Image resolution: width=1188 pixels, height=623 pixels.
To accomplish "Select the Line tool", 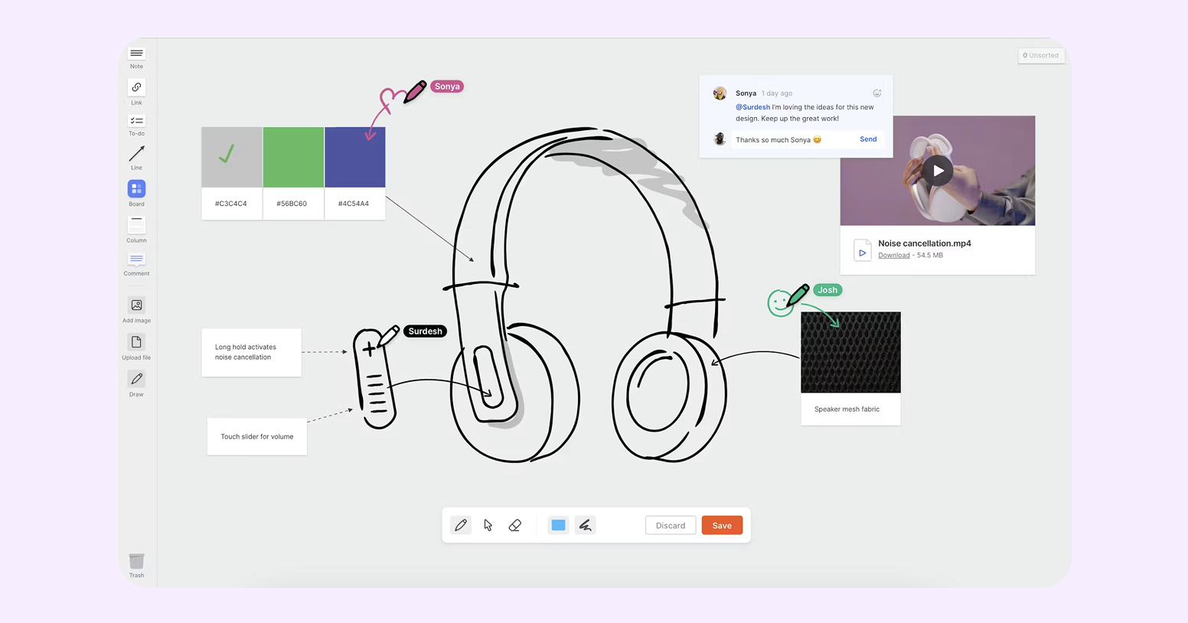I will click(136, 154).
